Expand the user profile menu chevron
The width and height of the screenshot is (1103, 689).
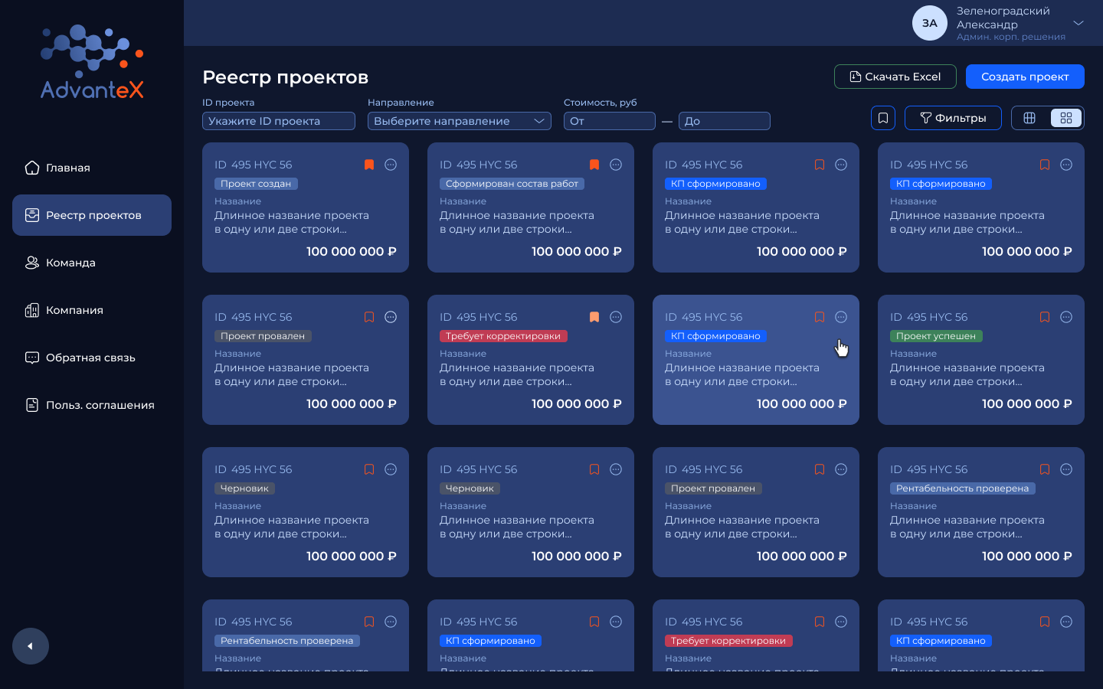click(1078, 23)
